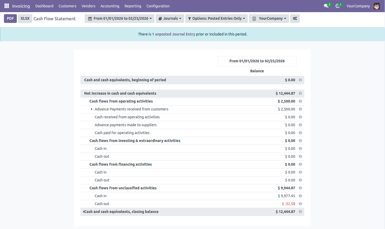Click the info icon next to Net increase line
Image resolution: width=385 pixels, height=229 pixels.
pyautogui.click(x=300, y=93)
